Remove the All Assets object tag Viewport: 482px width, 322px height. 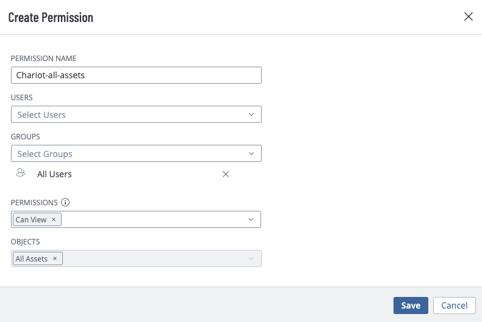[55, 258]
